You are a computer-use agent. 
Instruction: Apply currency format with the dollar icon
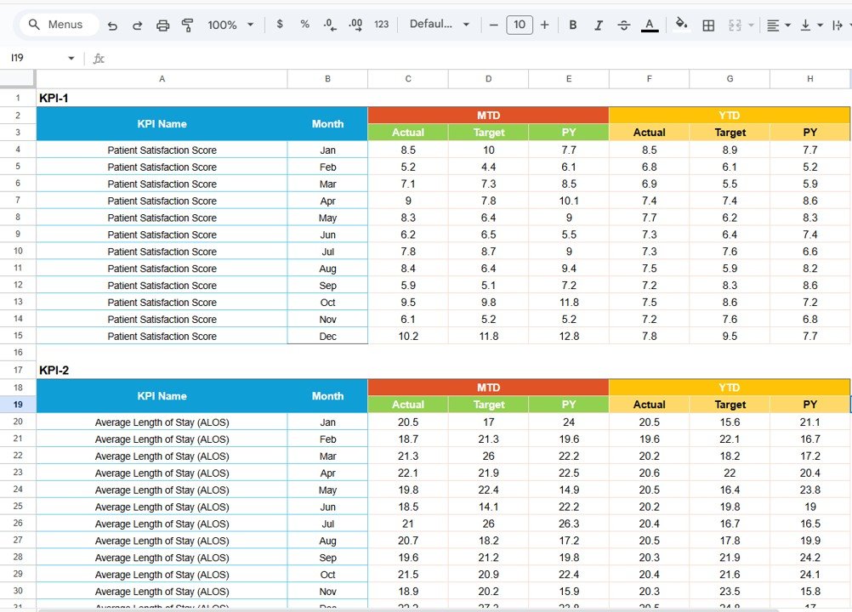pos(280,25)
